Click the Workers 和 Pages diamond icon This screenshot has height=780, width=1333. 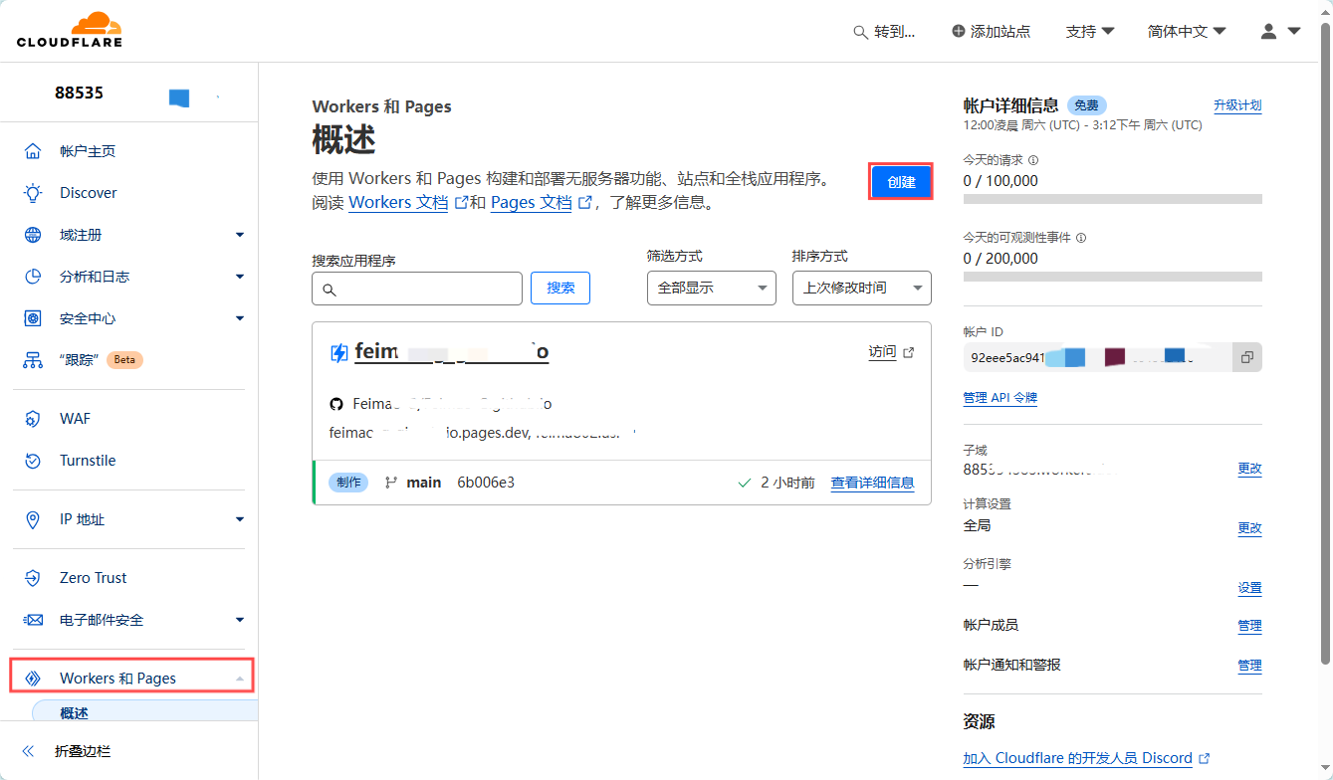33,679
